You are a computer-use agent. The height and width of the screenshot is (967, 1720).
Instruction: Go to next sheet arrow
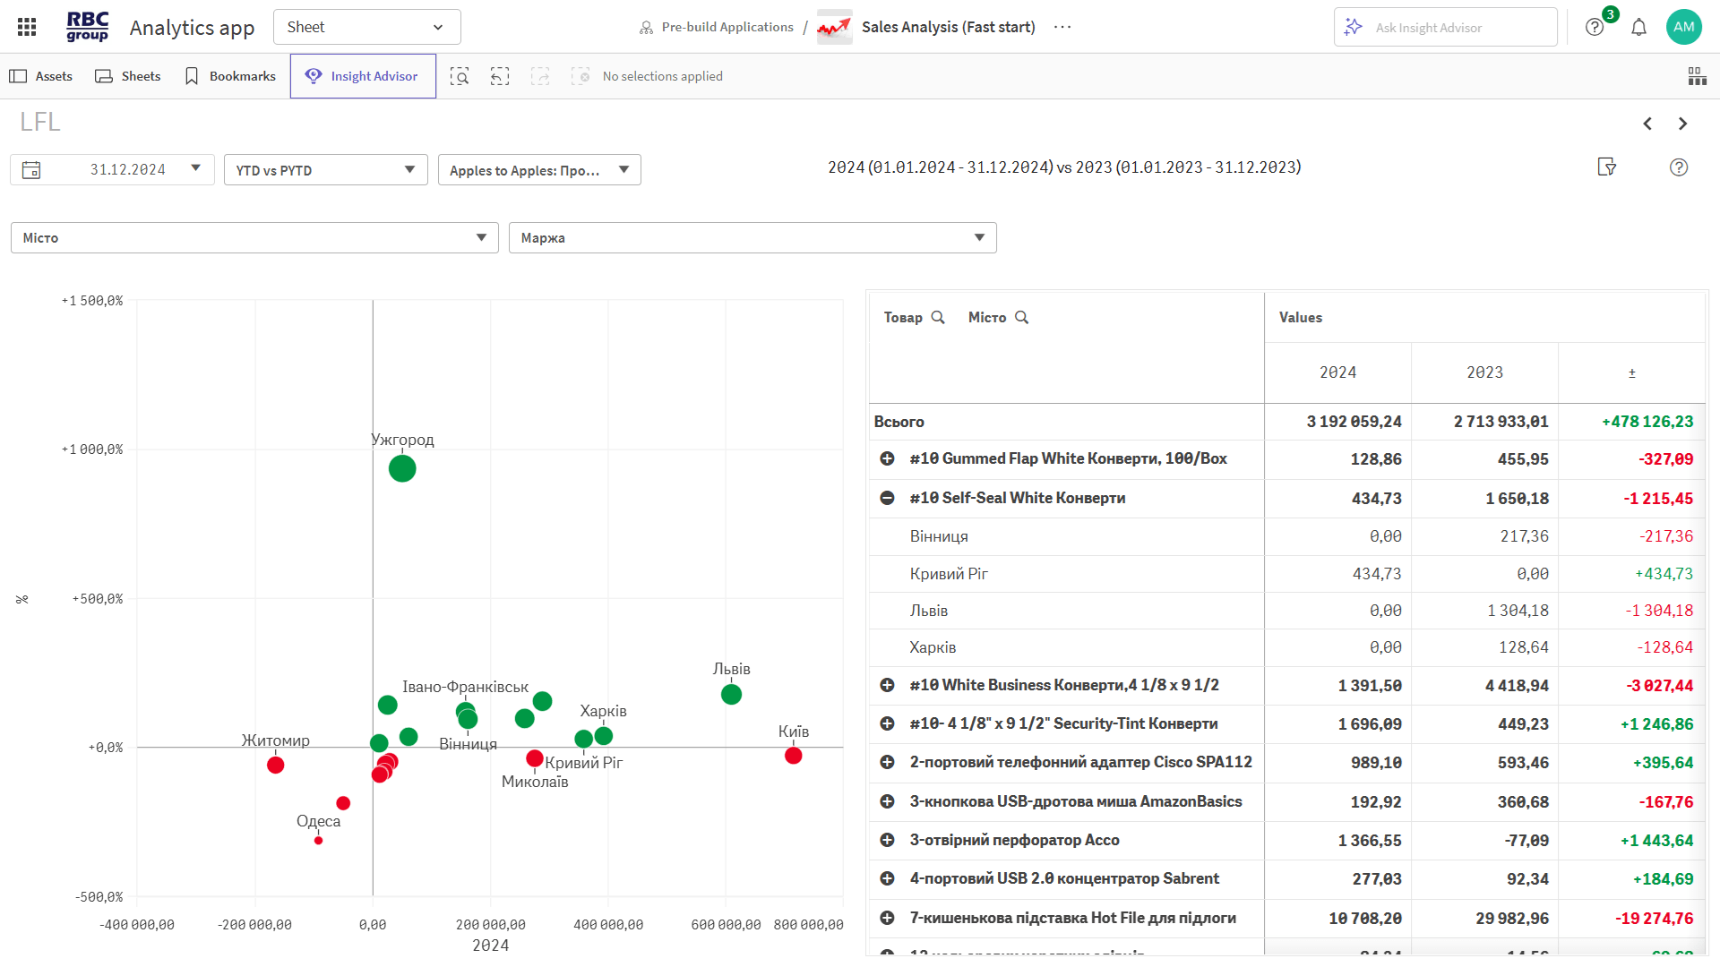coord(1682,124)
